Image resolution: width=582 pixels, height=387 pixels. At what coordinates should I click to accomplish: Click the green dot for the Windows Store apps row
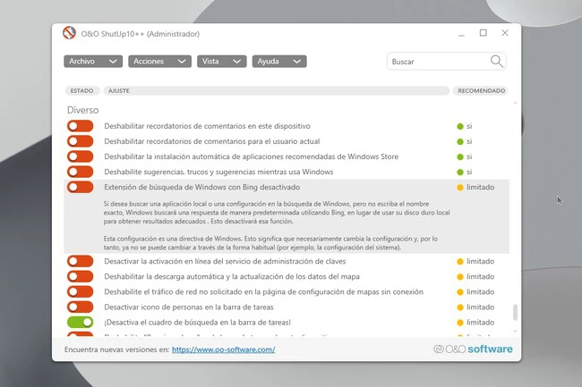[460, 156]
